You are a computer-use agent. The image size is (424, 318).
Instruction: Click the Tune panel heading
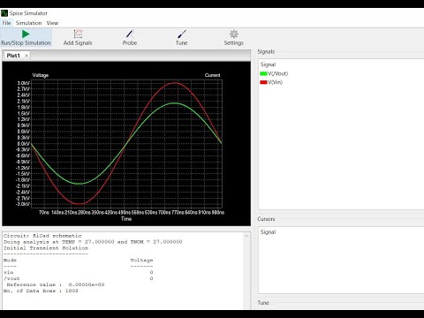(x=263, y=303)
